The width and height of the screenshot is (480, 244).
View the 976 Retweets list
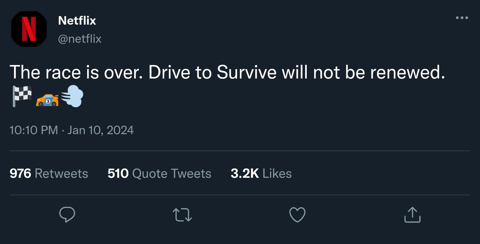(x=49, y=173)
